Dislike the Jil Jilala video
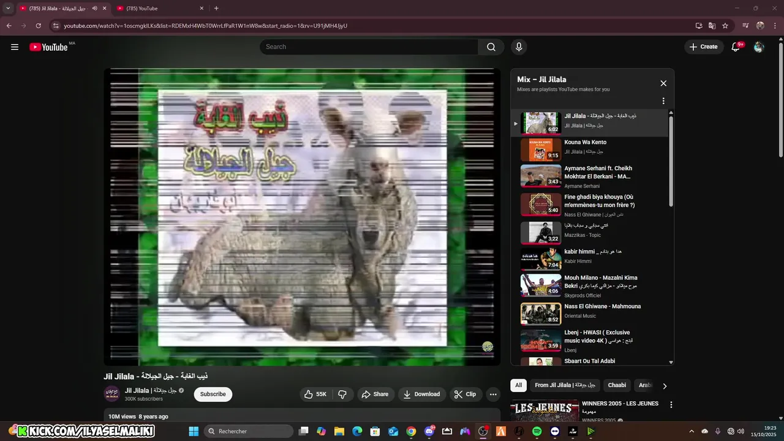 [342, 394]
